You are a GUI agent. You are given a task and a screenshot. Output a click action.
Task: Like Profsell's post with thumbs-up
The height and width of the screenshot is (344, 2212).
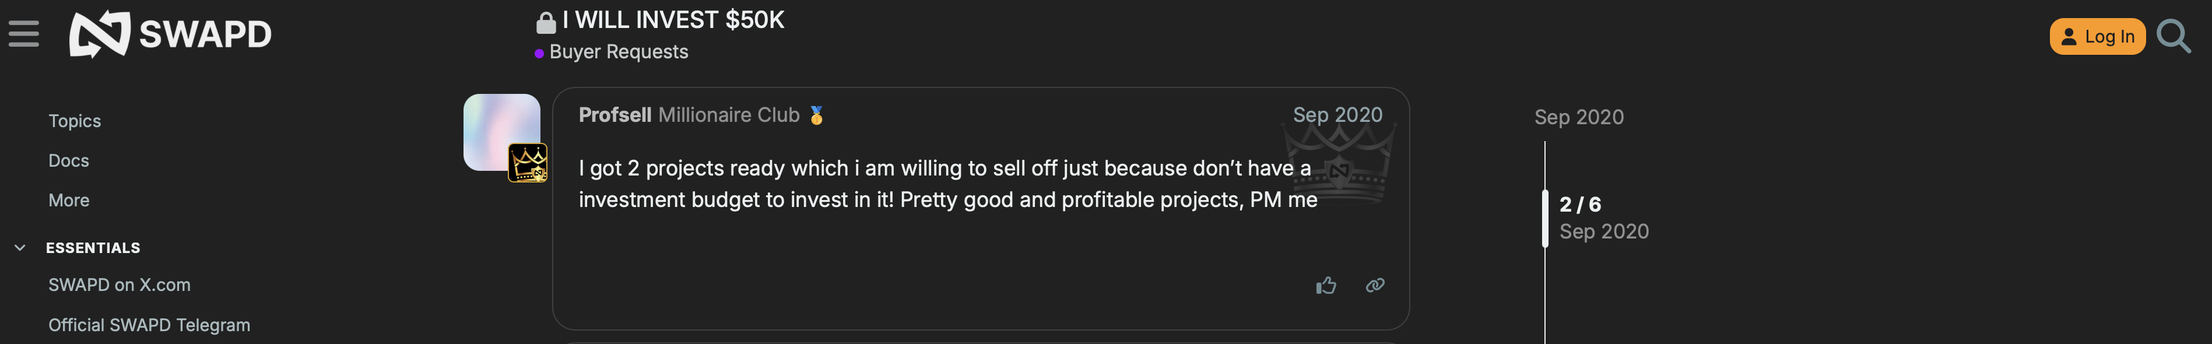(1326, 286)
